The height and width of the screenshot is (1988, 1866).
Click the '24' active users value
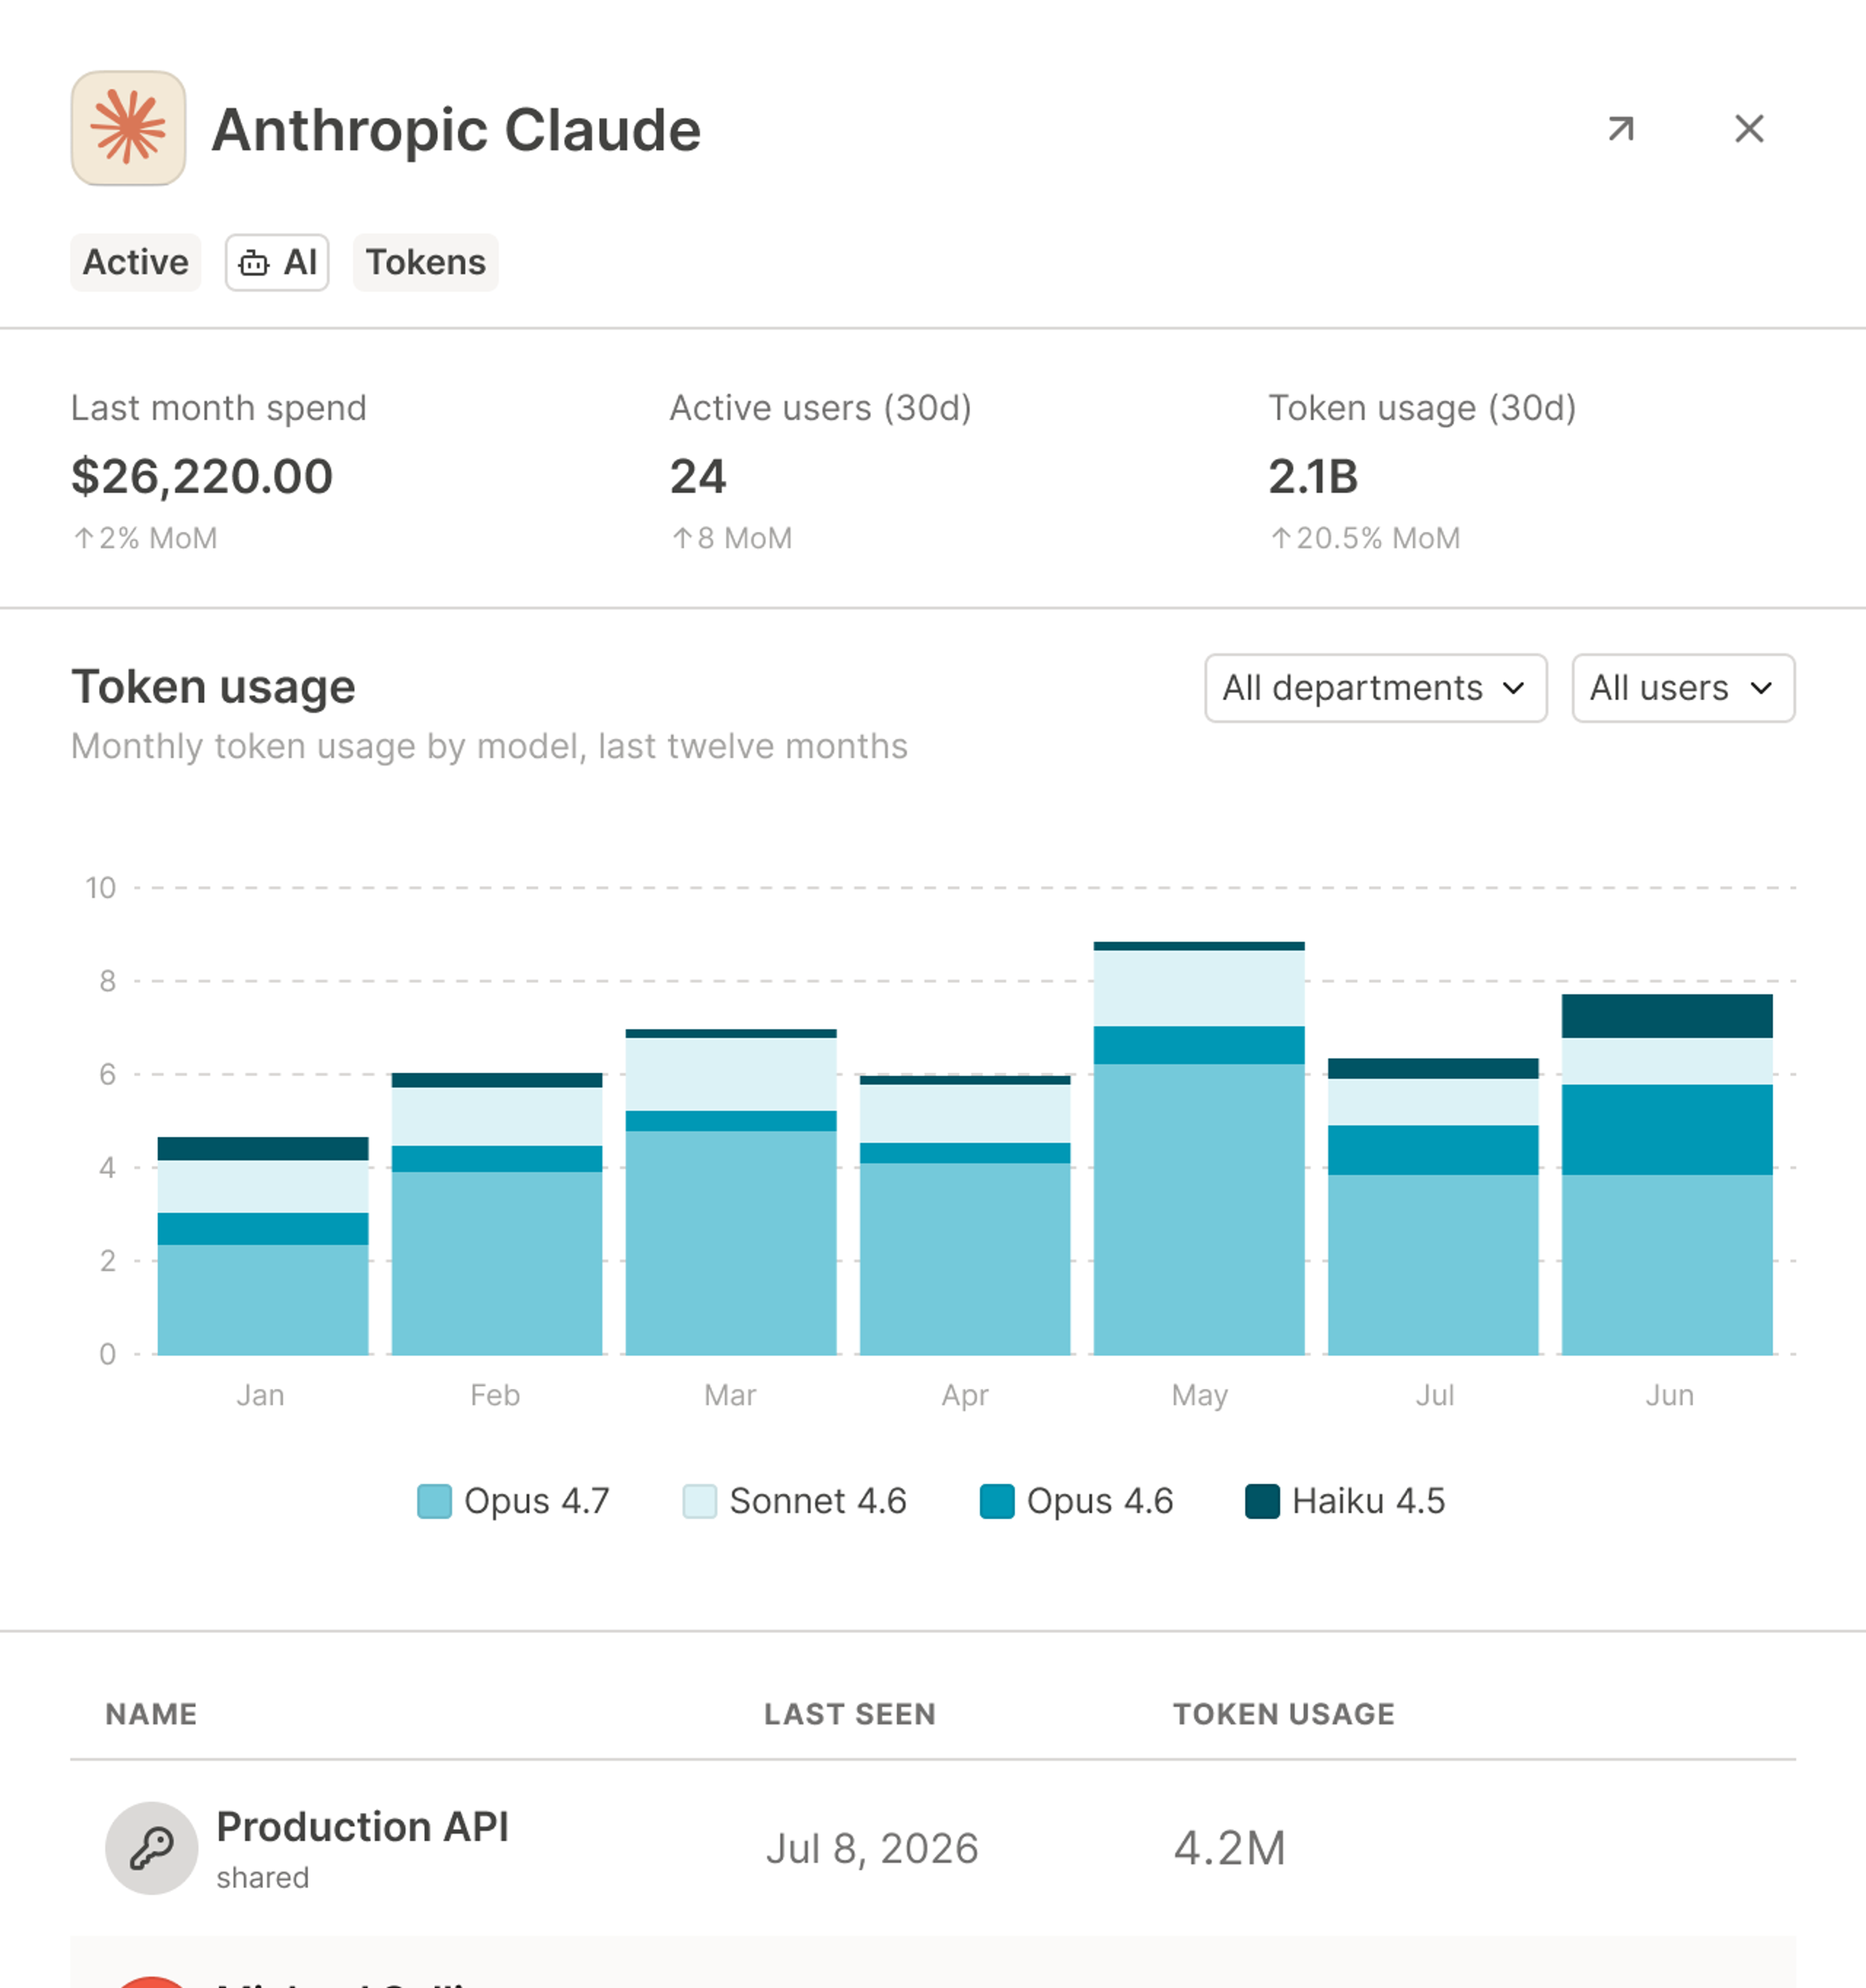pos(698,476)
